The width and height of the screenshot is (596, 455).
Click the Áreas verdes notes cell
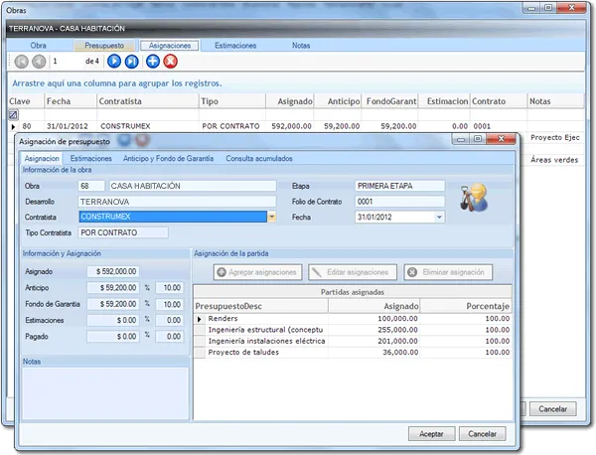(554, 160)
